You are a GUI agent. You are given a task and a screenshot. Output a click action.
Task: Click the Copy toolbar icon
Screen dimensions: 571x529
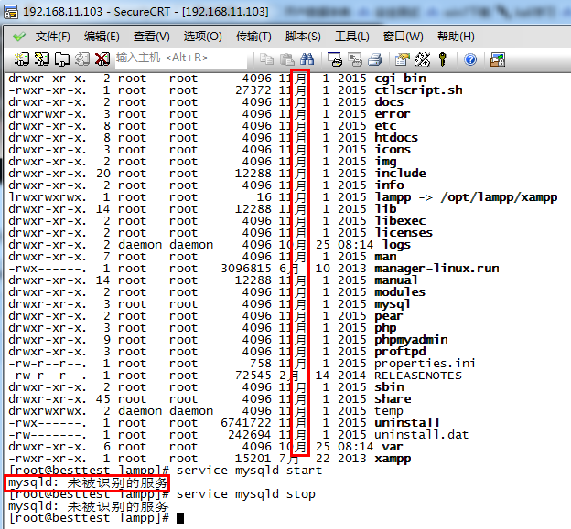pos(266,58)
